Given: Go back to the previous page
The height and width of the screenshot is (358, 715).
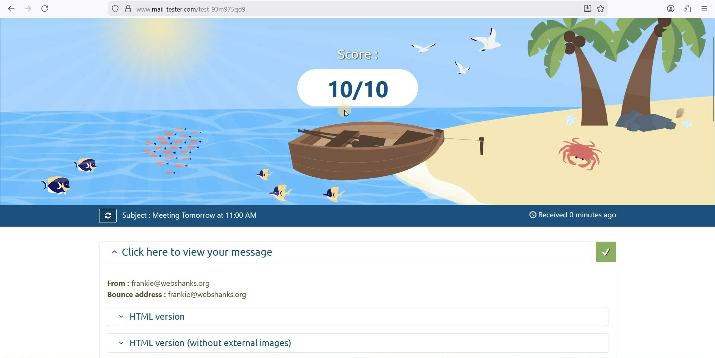Looking at the screenshot, I should coord(11,9).
